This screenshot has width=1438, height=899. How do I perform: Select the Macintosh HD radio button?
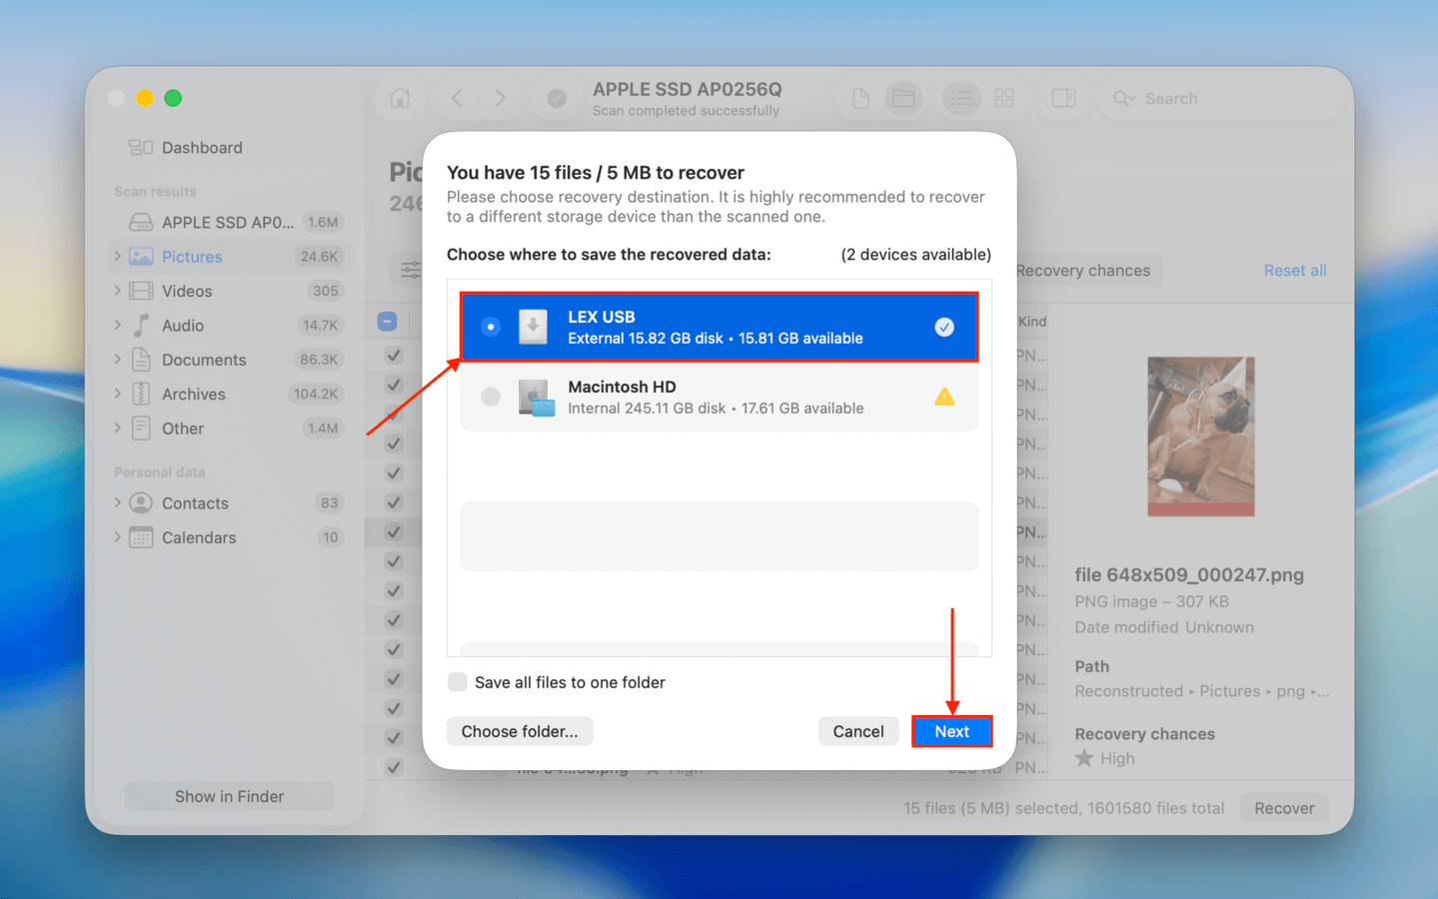pyautogui.click(x=491, y=397)
